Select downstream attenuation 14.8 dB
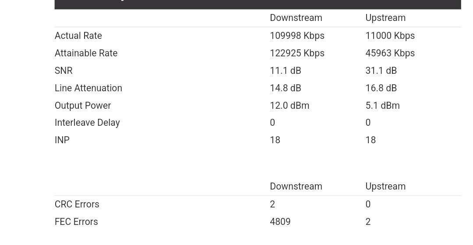Image resolution: width=473 pixels, height=245 pixels. pos(286,88)
